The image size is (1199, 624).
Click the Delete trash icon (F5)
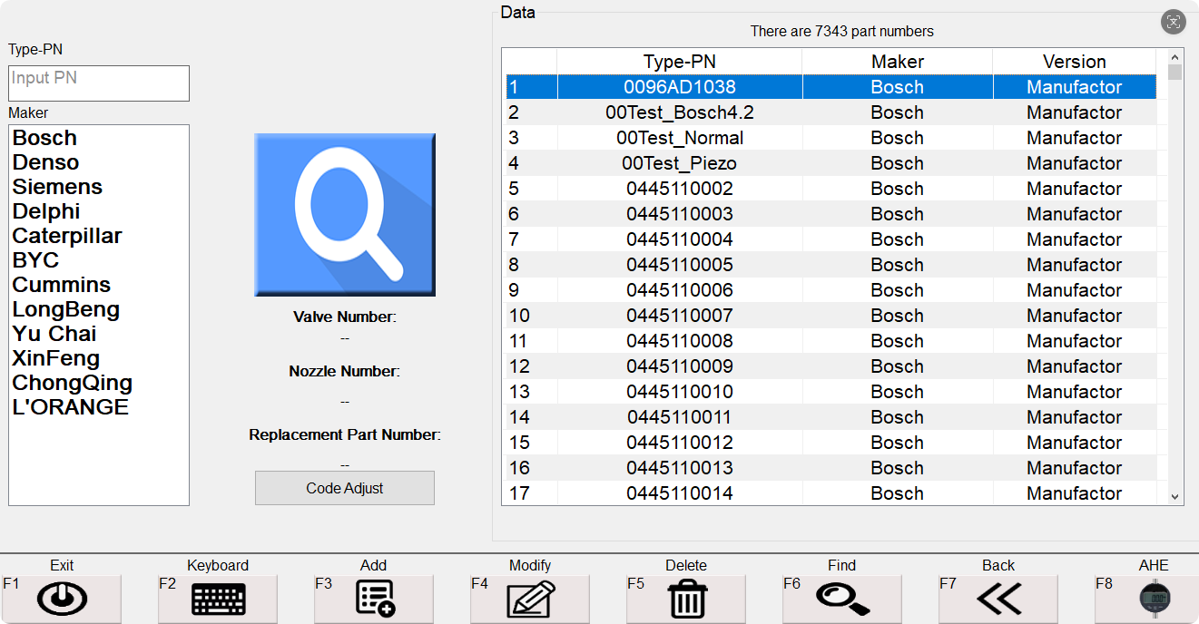685,599
